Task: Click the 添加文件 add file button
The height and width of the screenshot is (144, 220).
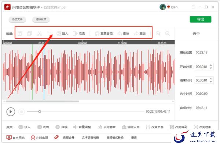Action: point(17,19)
